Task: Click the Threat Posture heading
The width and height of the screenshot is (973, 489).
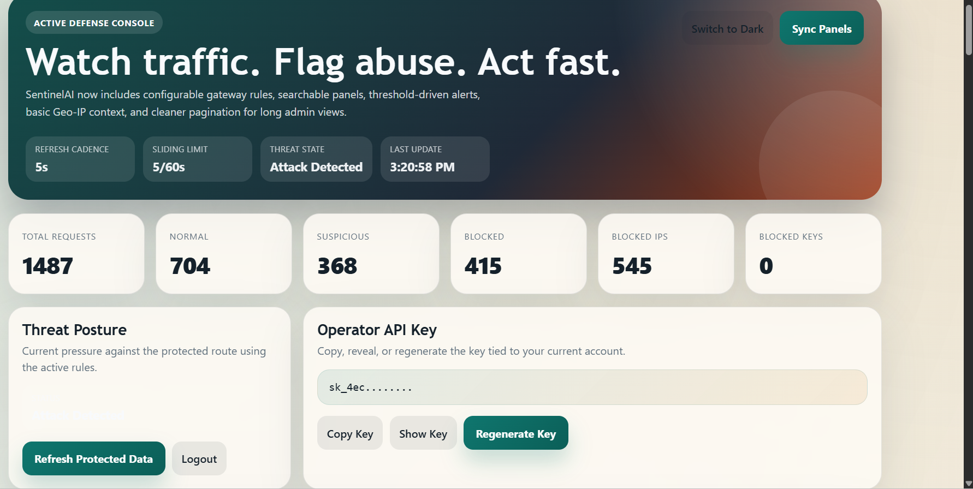Action: pos(74,330)
